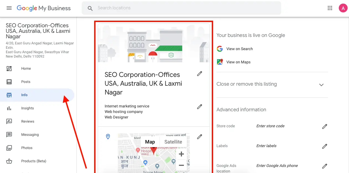The height and width of the screenshot is (173, 349).
Task: Edit the store code with pencil icon
Action: [x=325, y=126]
